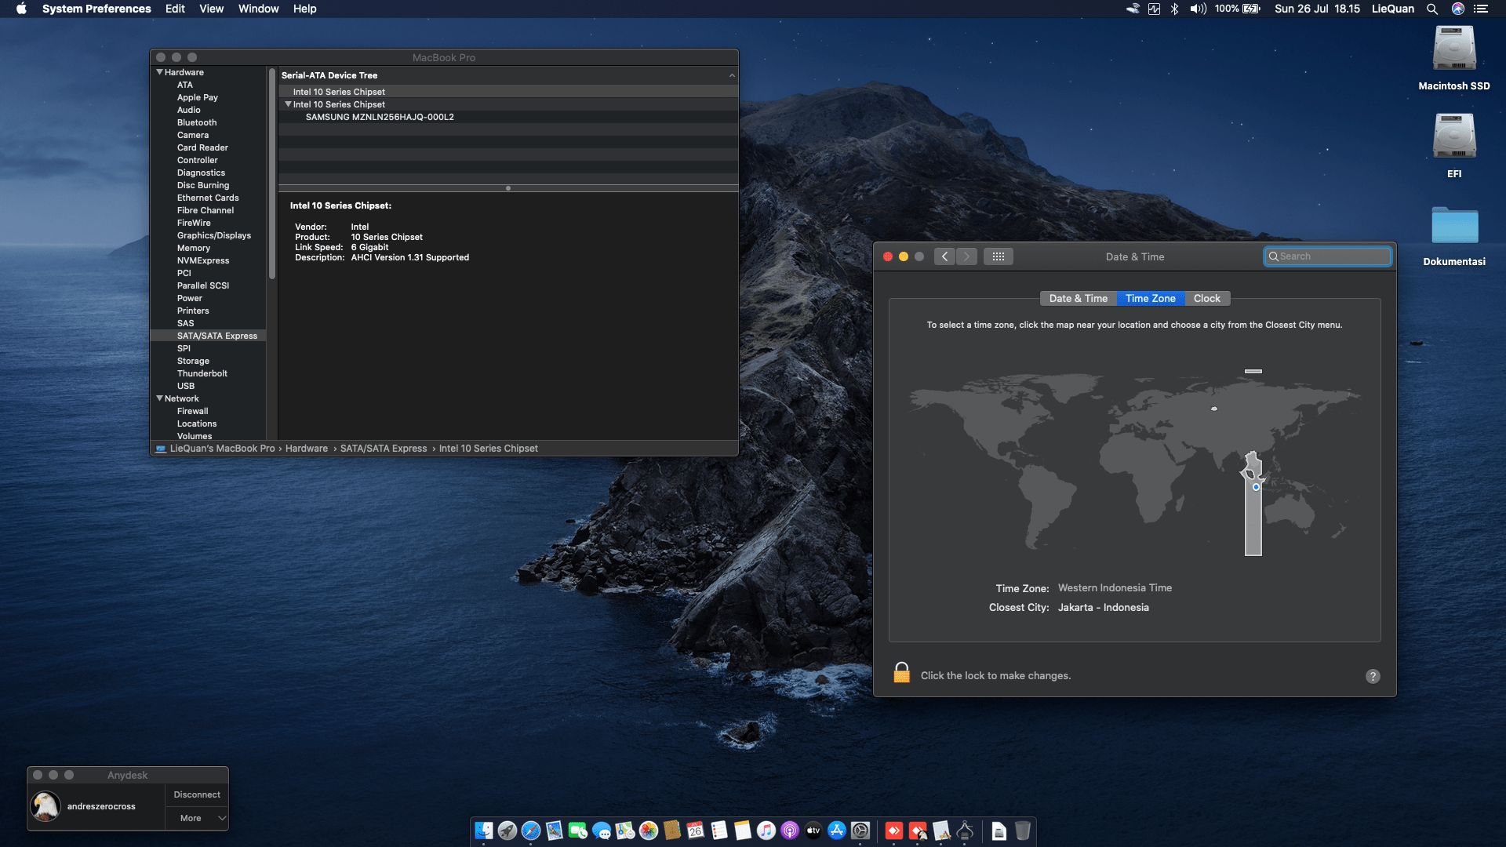Viewport: 1506px width, 847px height.
Task: Click System Preferences gear in the dock
Action: point(860,831)
